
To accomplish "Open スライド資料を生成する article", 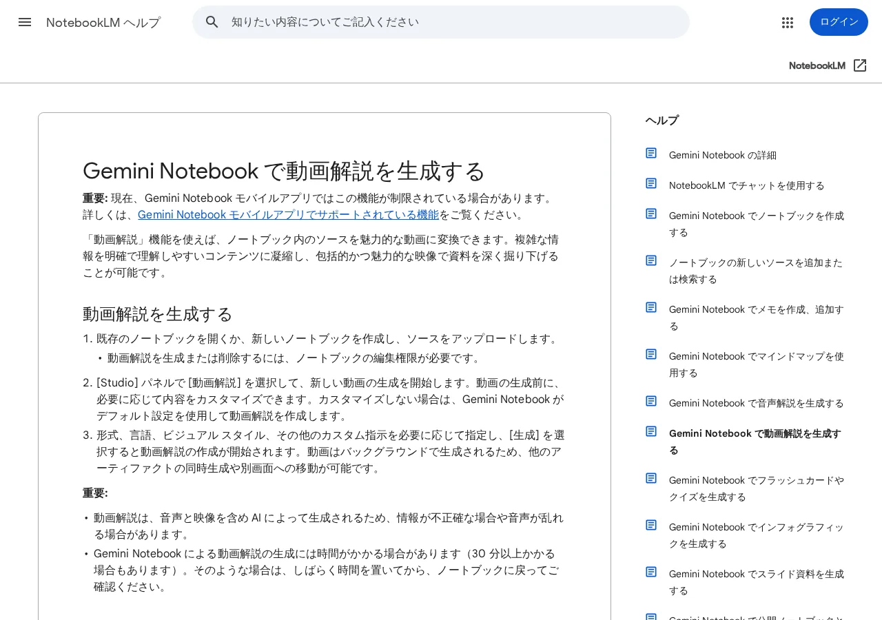I will pos(757,582).
